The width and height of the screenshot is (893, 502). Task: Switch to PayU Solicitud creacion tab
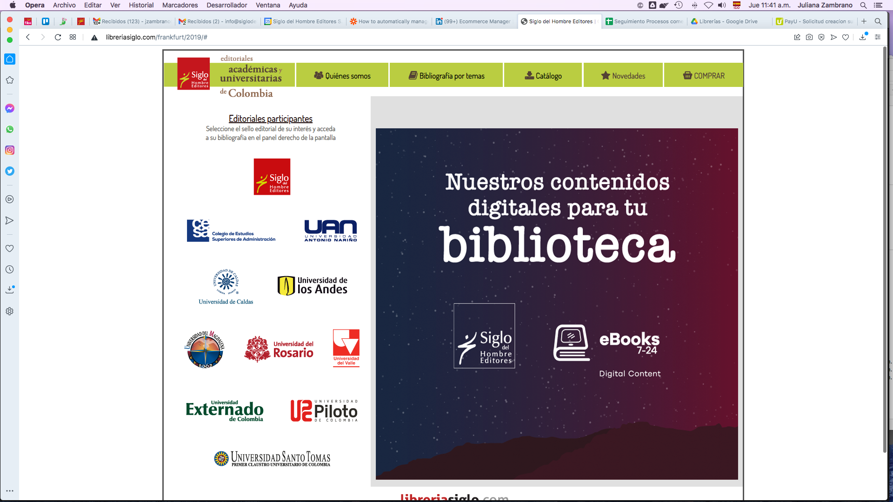(814, 21)
